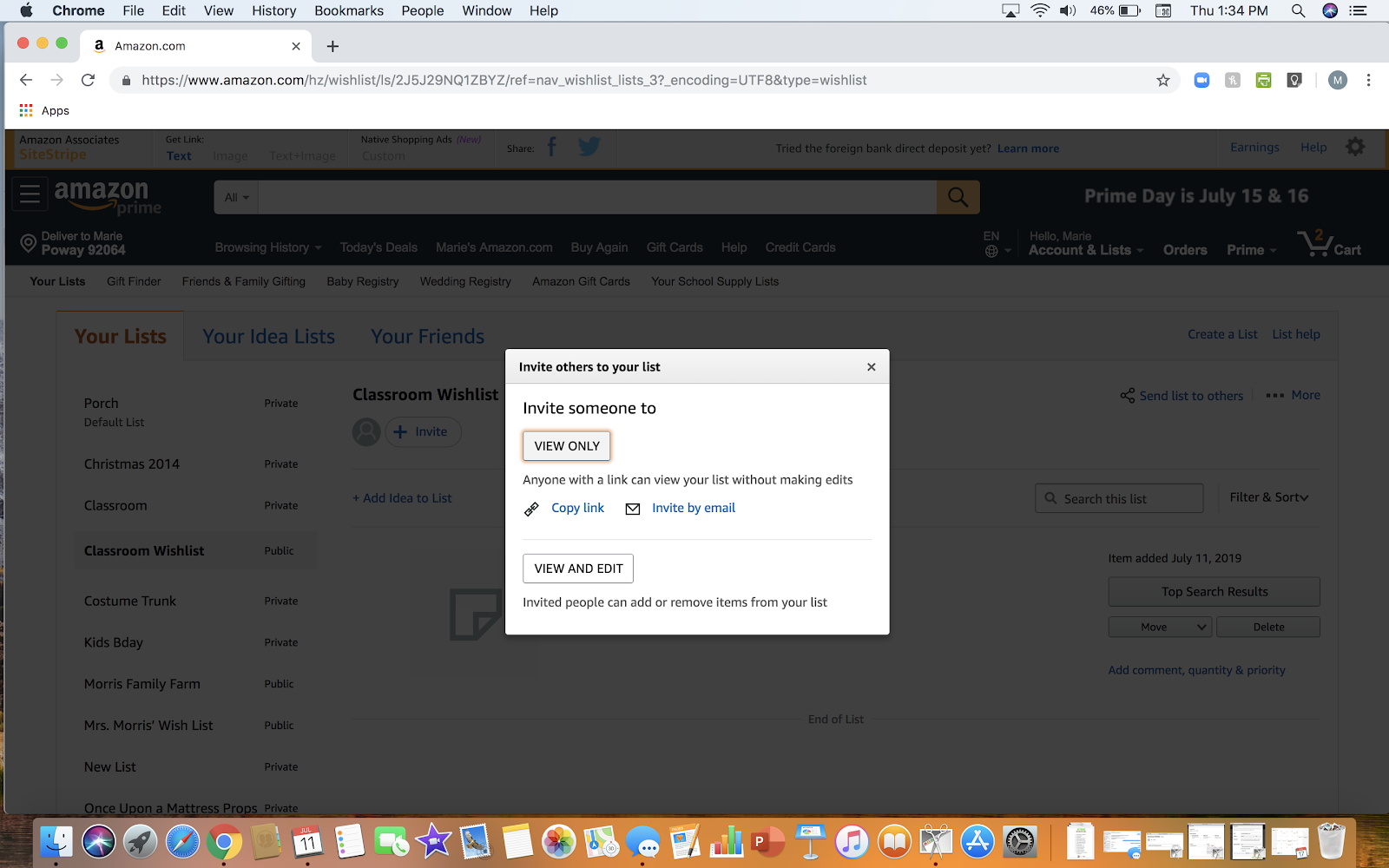Click Top Search Results button
This screenshot has height=868, width=1389.
tap(1215, 592)
